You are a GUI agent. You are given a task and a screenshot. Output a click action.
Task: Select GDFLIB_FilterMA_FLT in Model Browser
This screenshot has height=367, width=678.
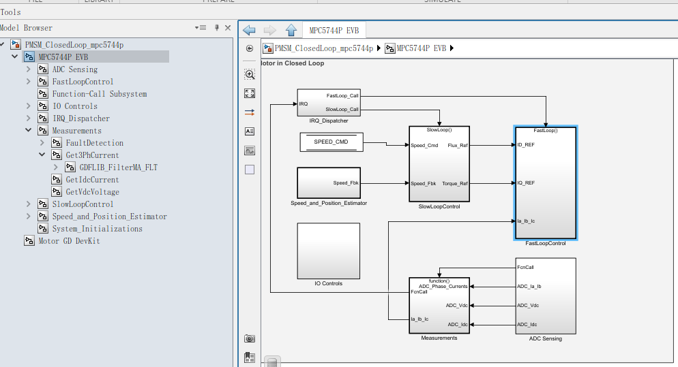pyautogui.click(x=119, y=167)
